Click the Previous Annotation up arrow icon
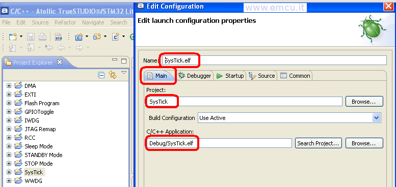396x187 pixels. 30,48
